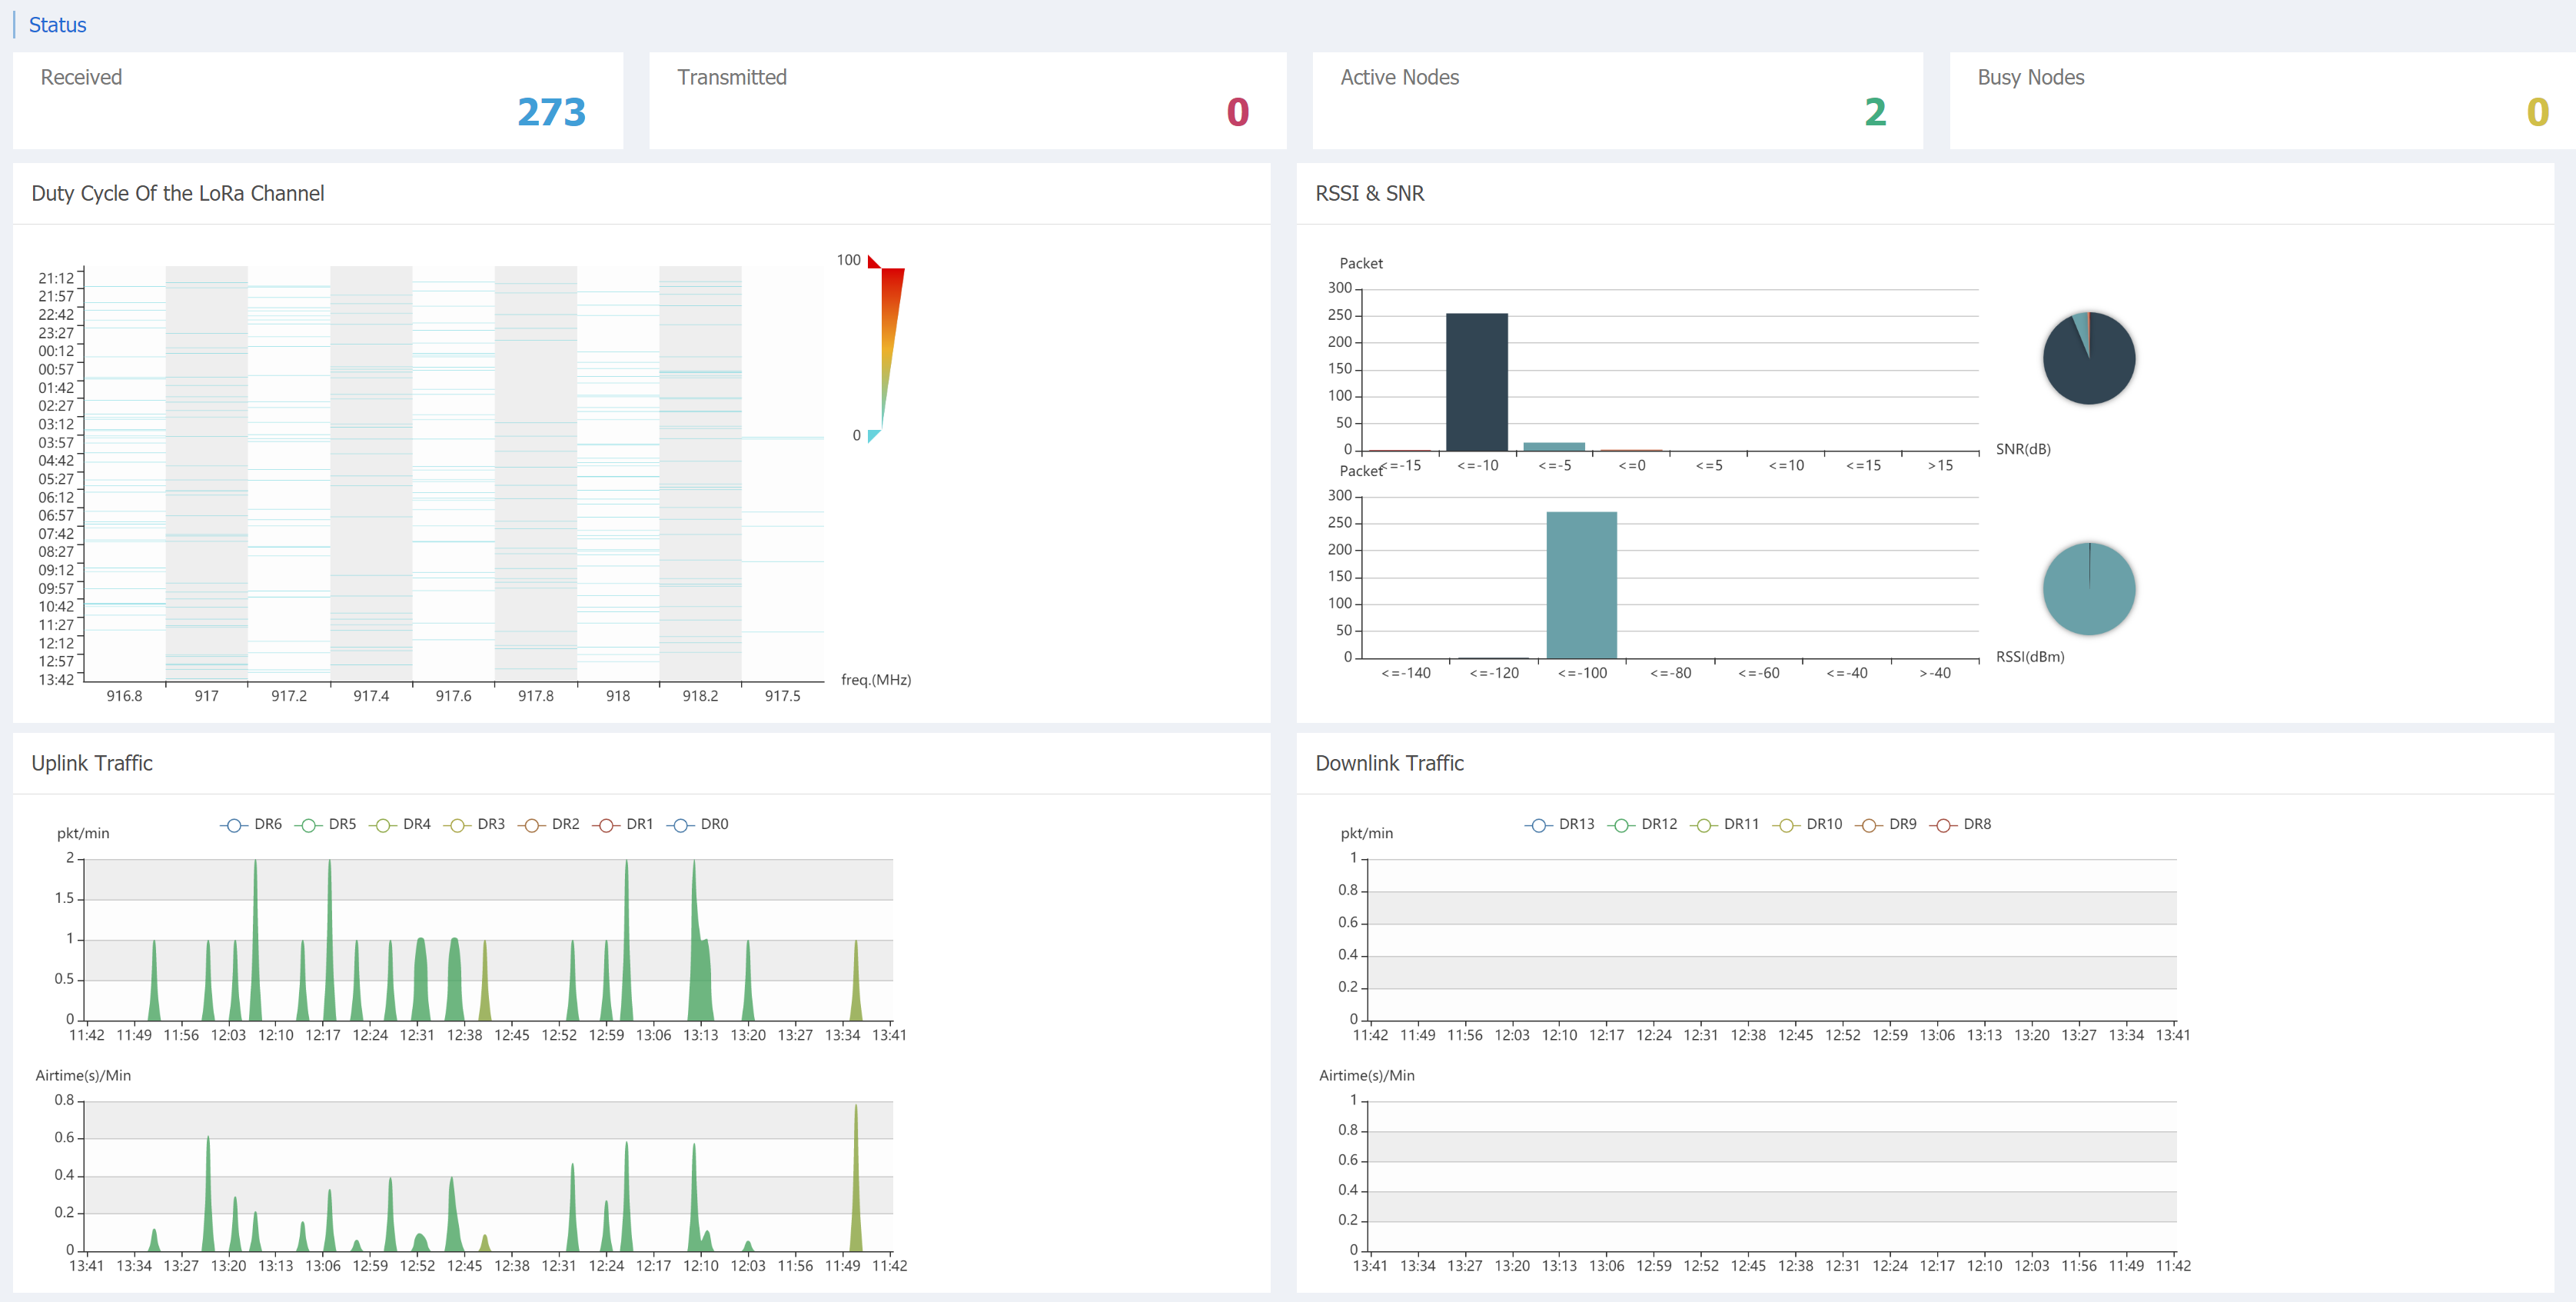Click the <=-5 SNR small teal bar
The width and height of the screenshot is (2576, 1302).
[x=1554, y=446]
